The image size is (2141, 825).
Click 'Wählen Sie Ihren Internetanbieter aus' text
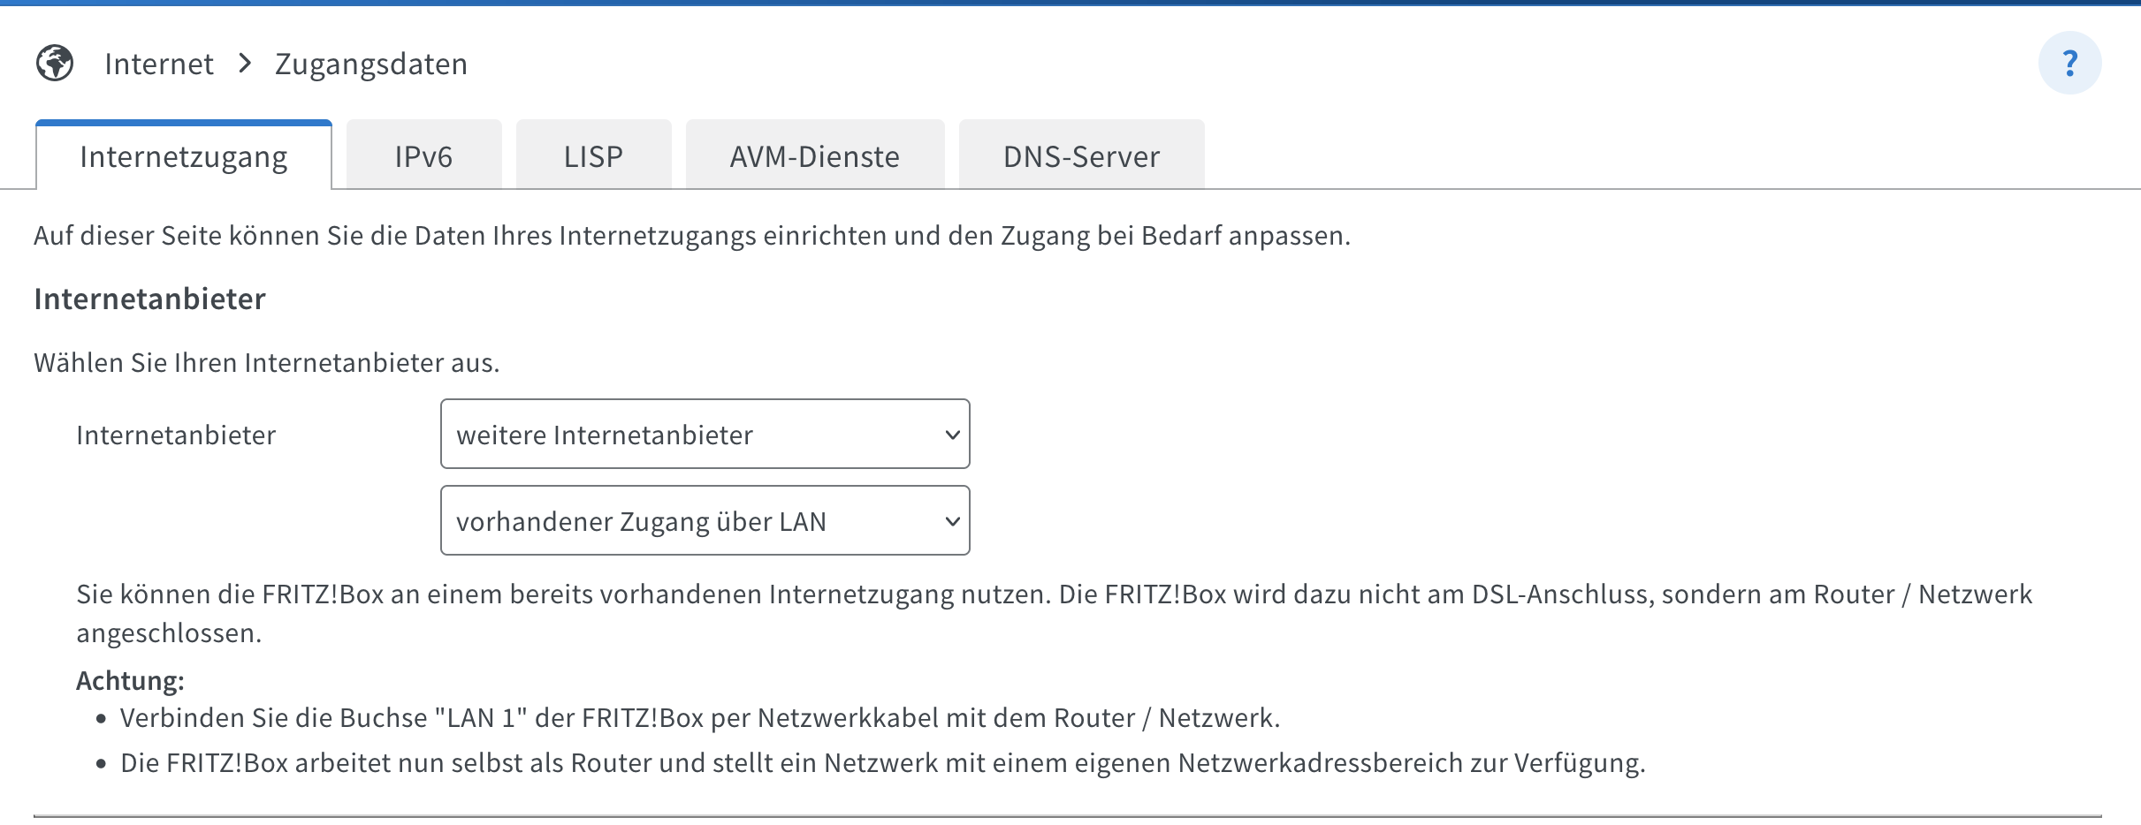[266, 362]
